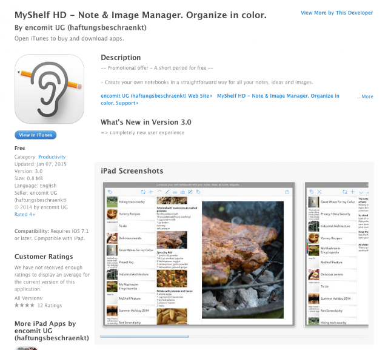Click the sliced potatoes photo at notes bottom
This screenshot has width=388, height=350.
[x=172, y=317]
